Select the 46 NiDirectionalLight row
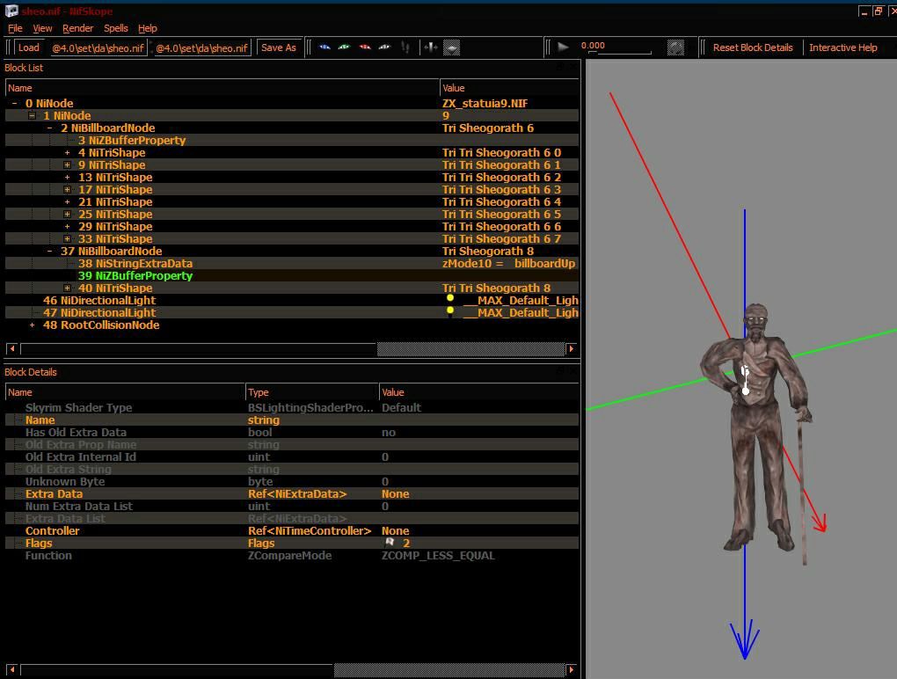 (292, 300)
